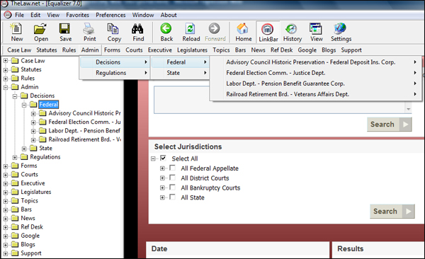The image size is (425, 259).
Task: Expand the Case Law tree node
Action: click(x=6, y=61)
